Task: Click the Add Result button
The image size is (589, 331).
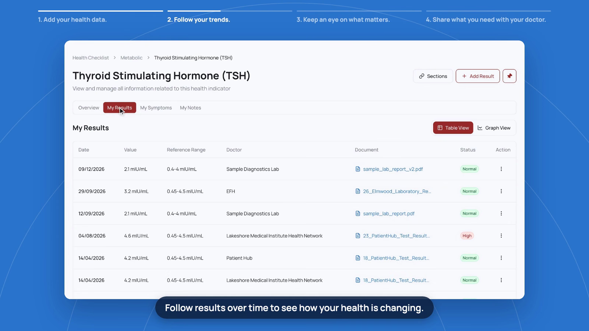Action: (478, 76)
